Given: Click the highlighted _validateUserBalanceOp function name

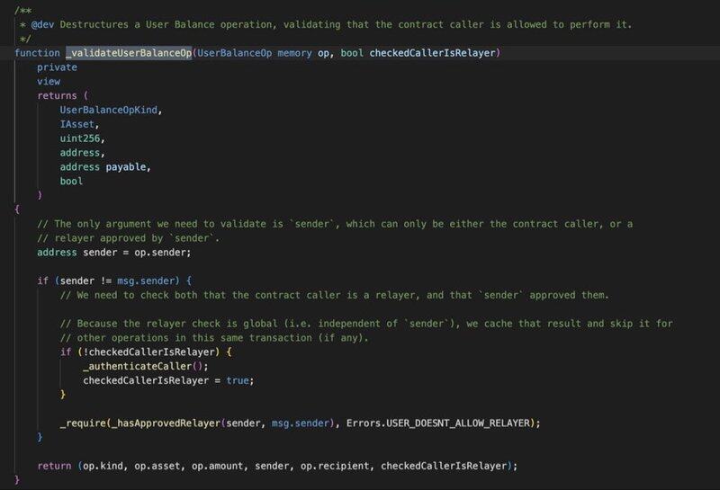Looking at the screenshot, I should (x=128, y=53).
